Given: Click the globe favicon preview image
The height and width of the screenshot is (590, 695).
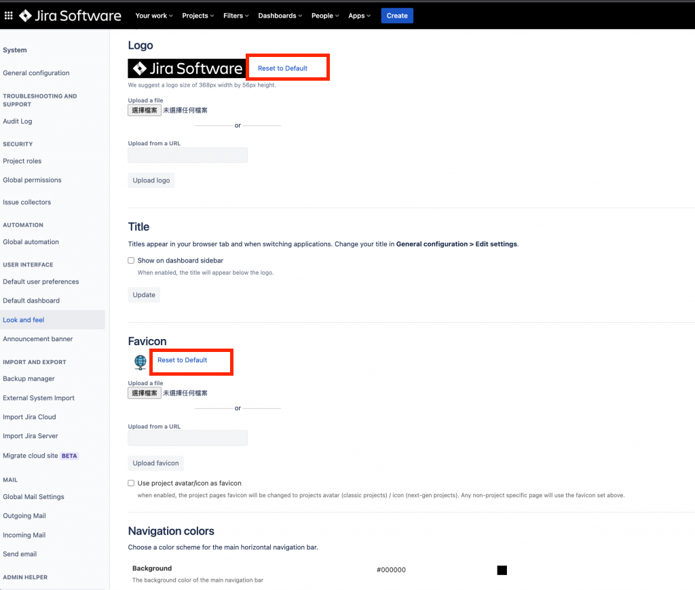Looking at the screenshot, I should pos(140,362).
